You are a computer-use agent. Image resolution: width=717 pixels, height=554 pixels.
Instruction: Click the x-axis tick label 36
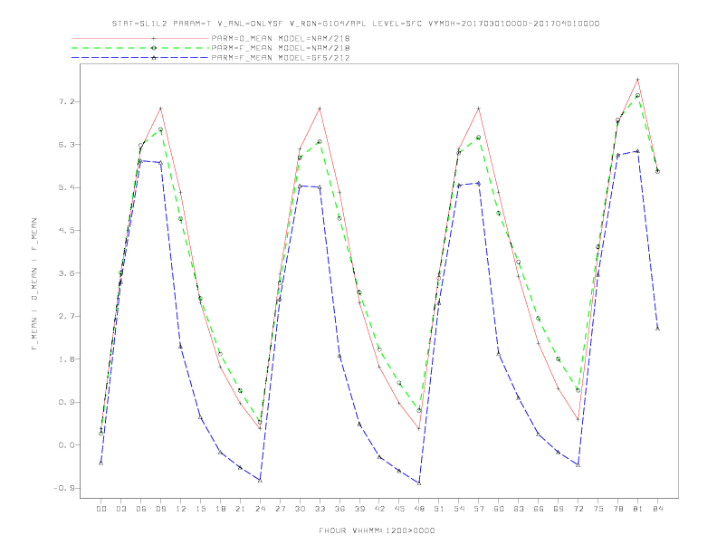339,509
